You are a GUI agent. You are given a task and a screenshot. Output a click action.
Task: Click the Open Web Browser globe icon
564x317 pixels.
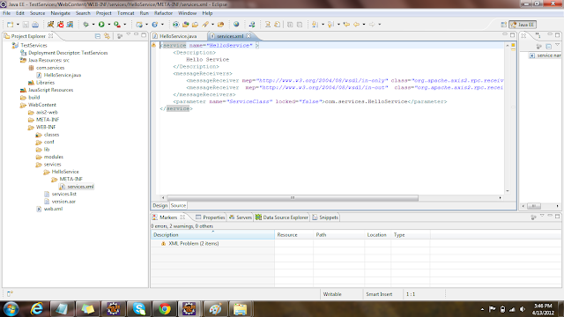236,25
